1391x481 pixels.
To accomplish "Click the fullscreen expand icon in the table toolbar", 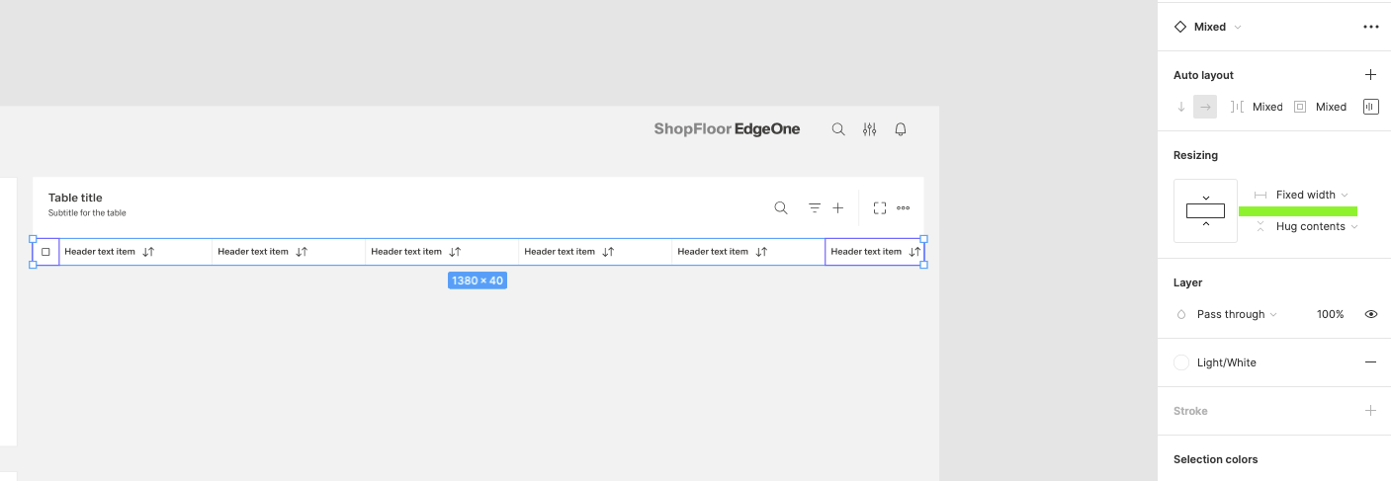I will (879, 207).
